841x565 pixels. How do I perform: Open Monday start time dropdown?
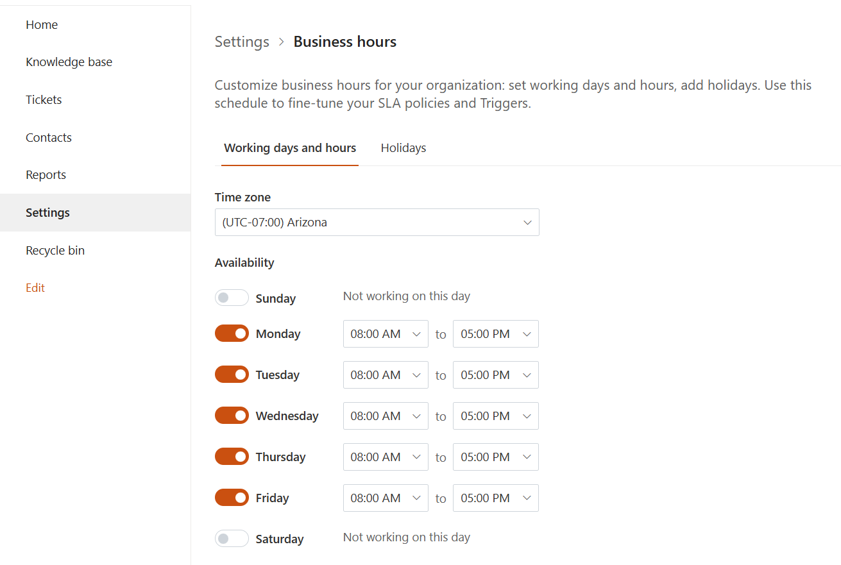[385, 334]
